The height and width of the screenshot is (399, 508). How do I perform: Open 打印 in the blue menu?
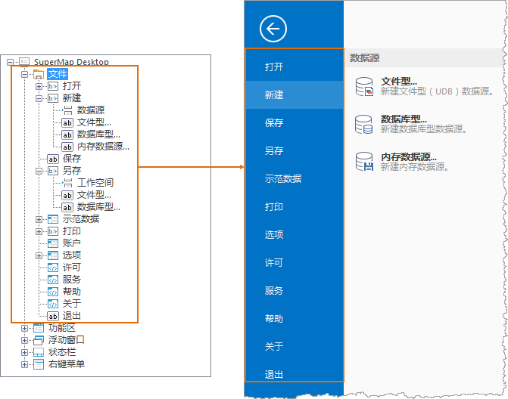295,206
